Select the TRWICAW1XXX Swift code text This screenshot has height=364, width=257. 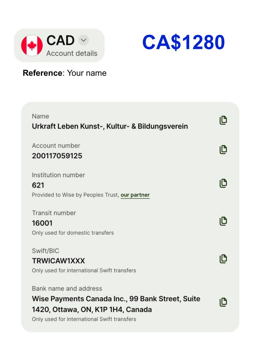tap(58, 261)
